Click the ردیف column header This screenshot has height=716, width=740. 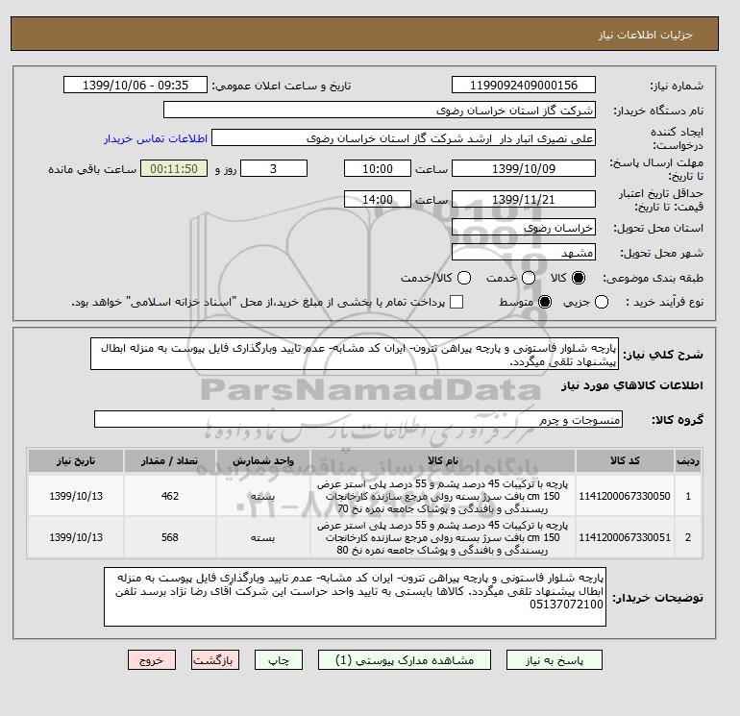(x=688, y=460)
